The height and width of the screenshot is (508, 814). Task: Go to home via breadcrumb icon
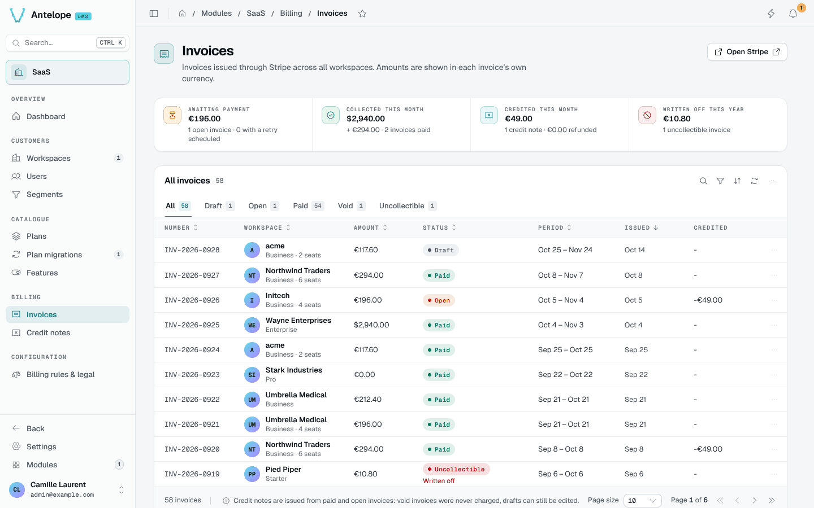point(183,14)
